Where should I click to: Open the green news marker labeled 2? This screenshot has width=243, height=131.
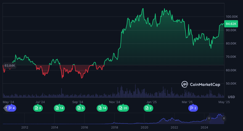[148, 108]
